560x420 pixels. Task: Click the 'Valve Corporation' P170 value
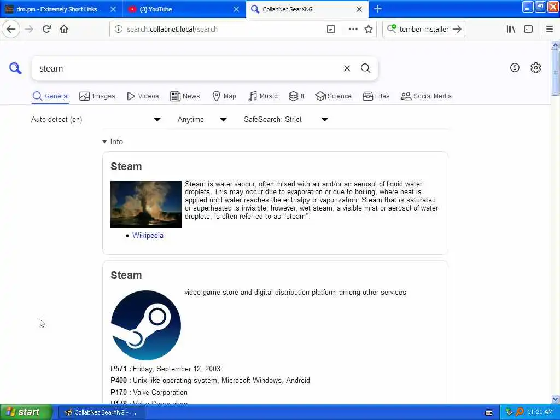160,392
